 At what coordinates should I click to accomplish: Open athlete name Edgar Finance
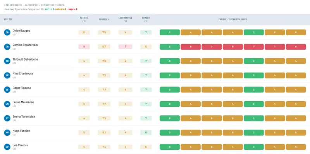22,88
